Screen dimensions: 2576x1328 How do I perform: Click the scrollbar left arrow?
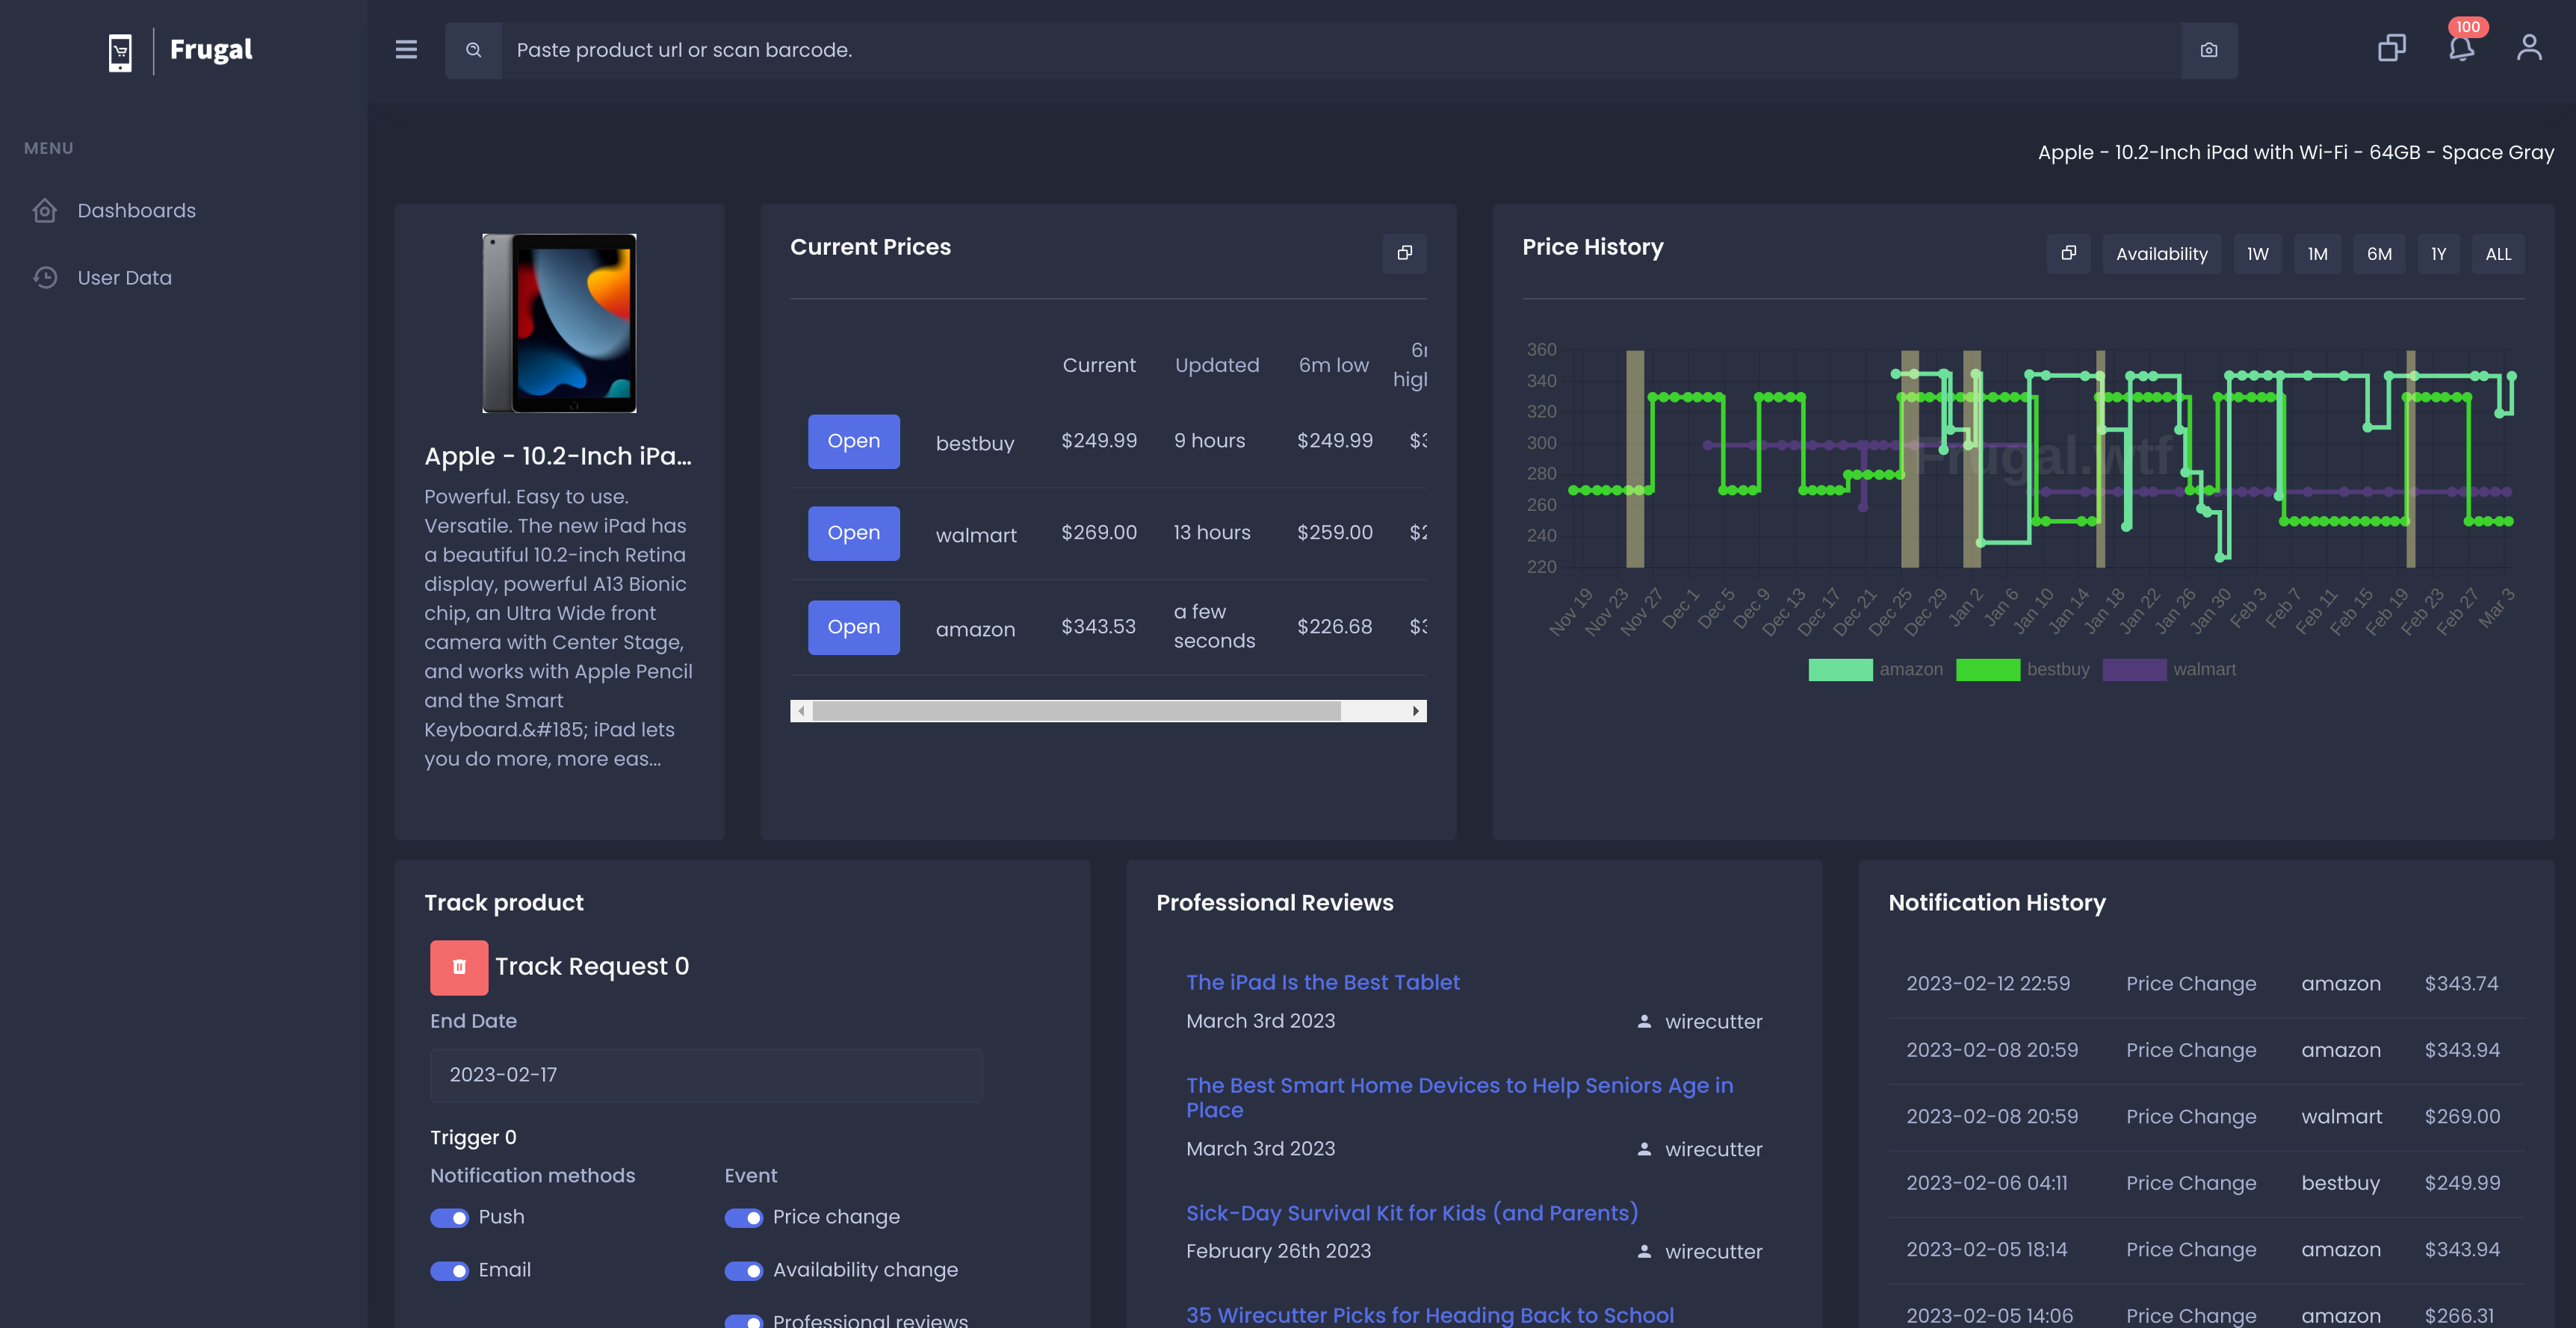coord(801,711)
